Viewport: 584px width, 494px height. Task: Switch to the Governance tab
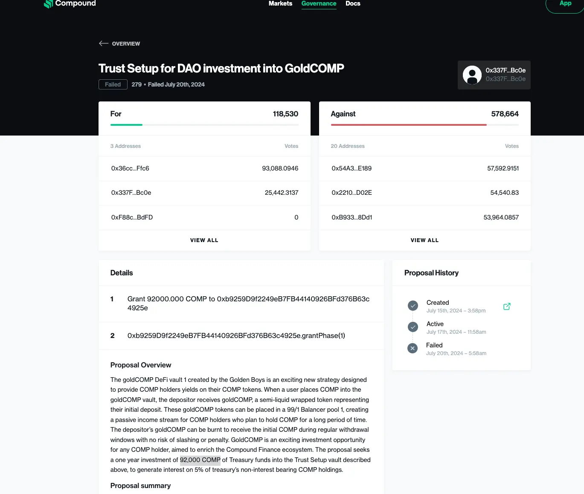click(x=319, y=4)
